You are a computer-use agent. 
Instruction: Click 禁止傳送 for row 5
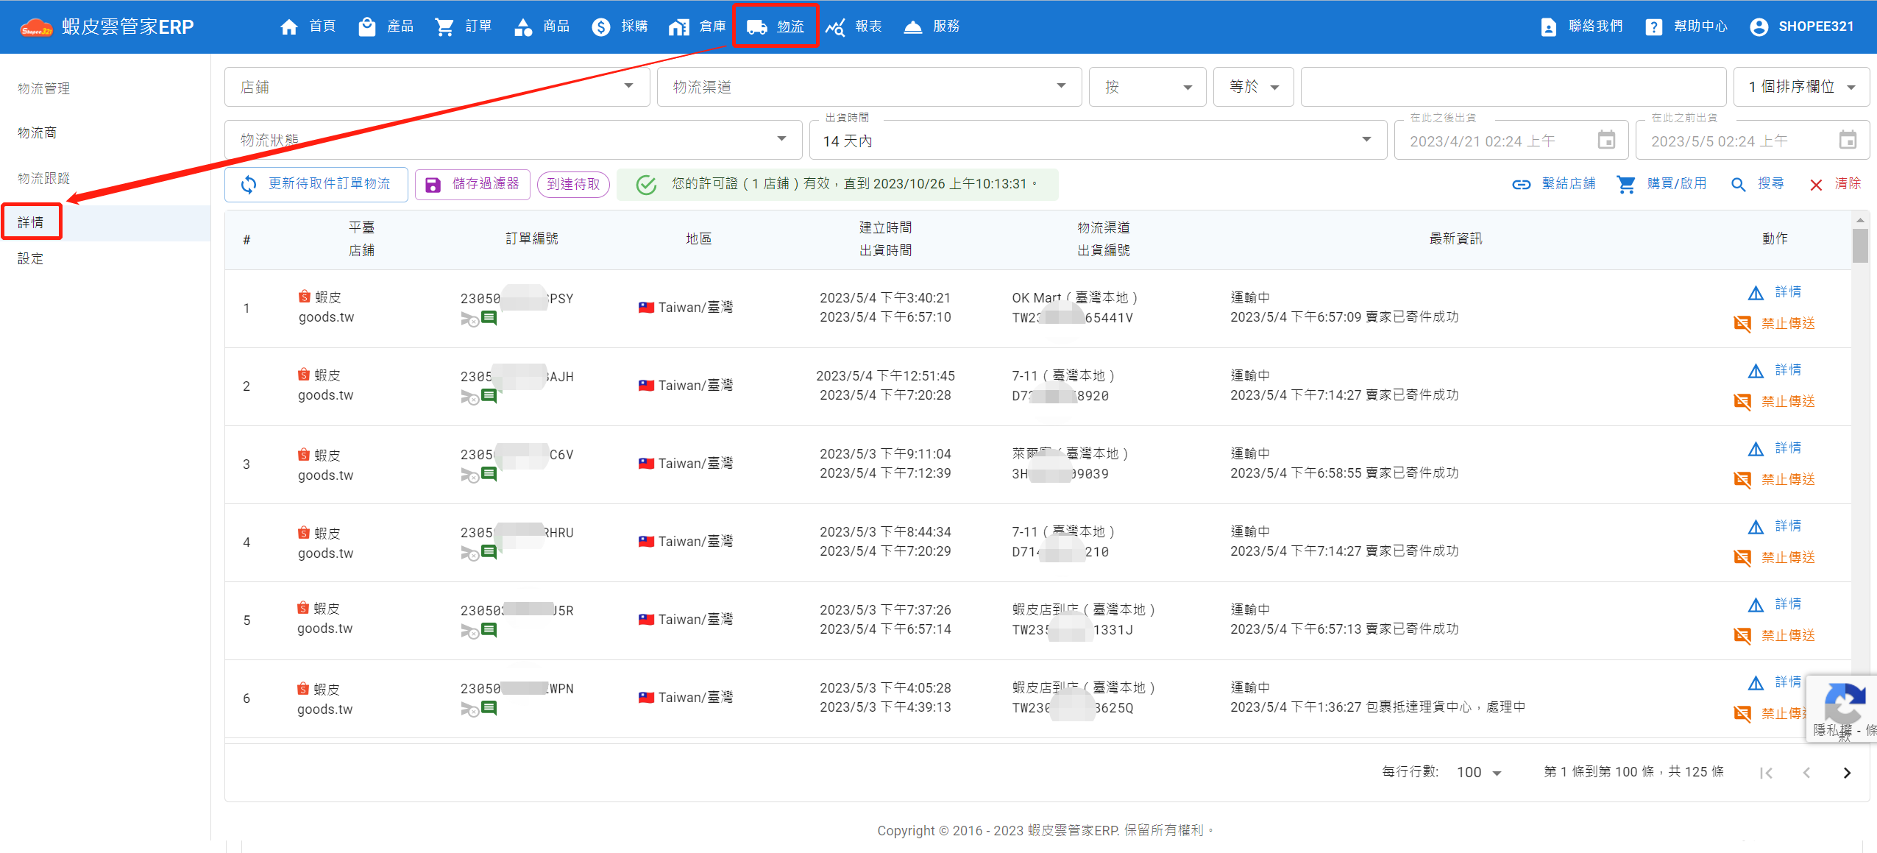tap(1775, 636)
